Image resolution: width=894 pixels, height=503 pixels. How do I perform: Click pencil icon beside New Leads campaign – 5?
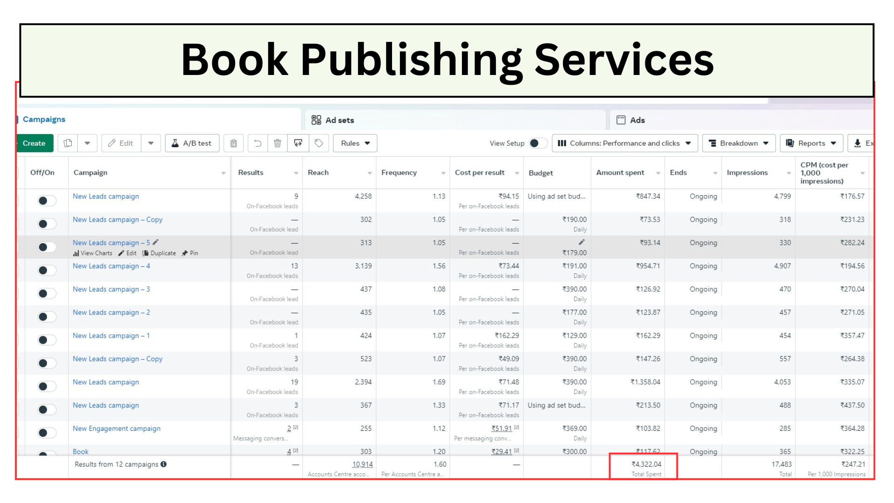tap(156, 242)
